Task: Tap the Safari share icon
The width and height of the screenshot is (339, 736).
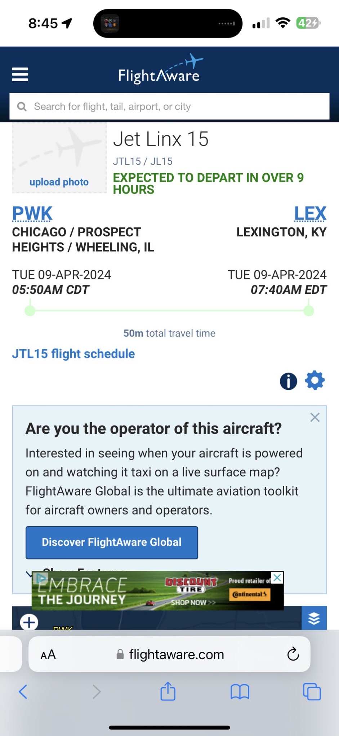Action: [168, 691]
